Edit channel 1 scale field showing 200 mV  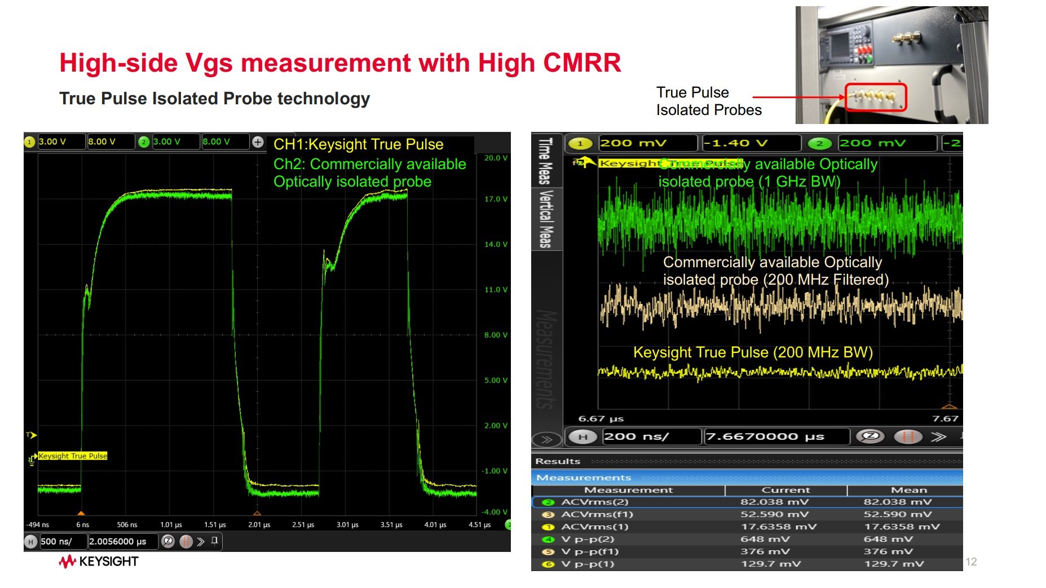[x=648, y=143]
